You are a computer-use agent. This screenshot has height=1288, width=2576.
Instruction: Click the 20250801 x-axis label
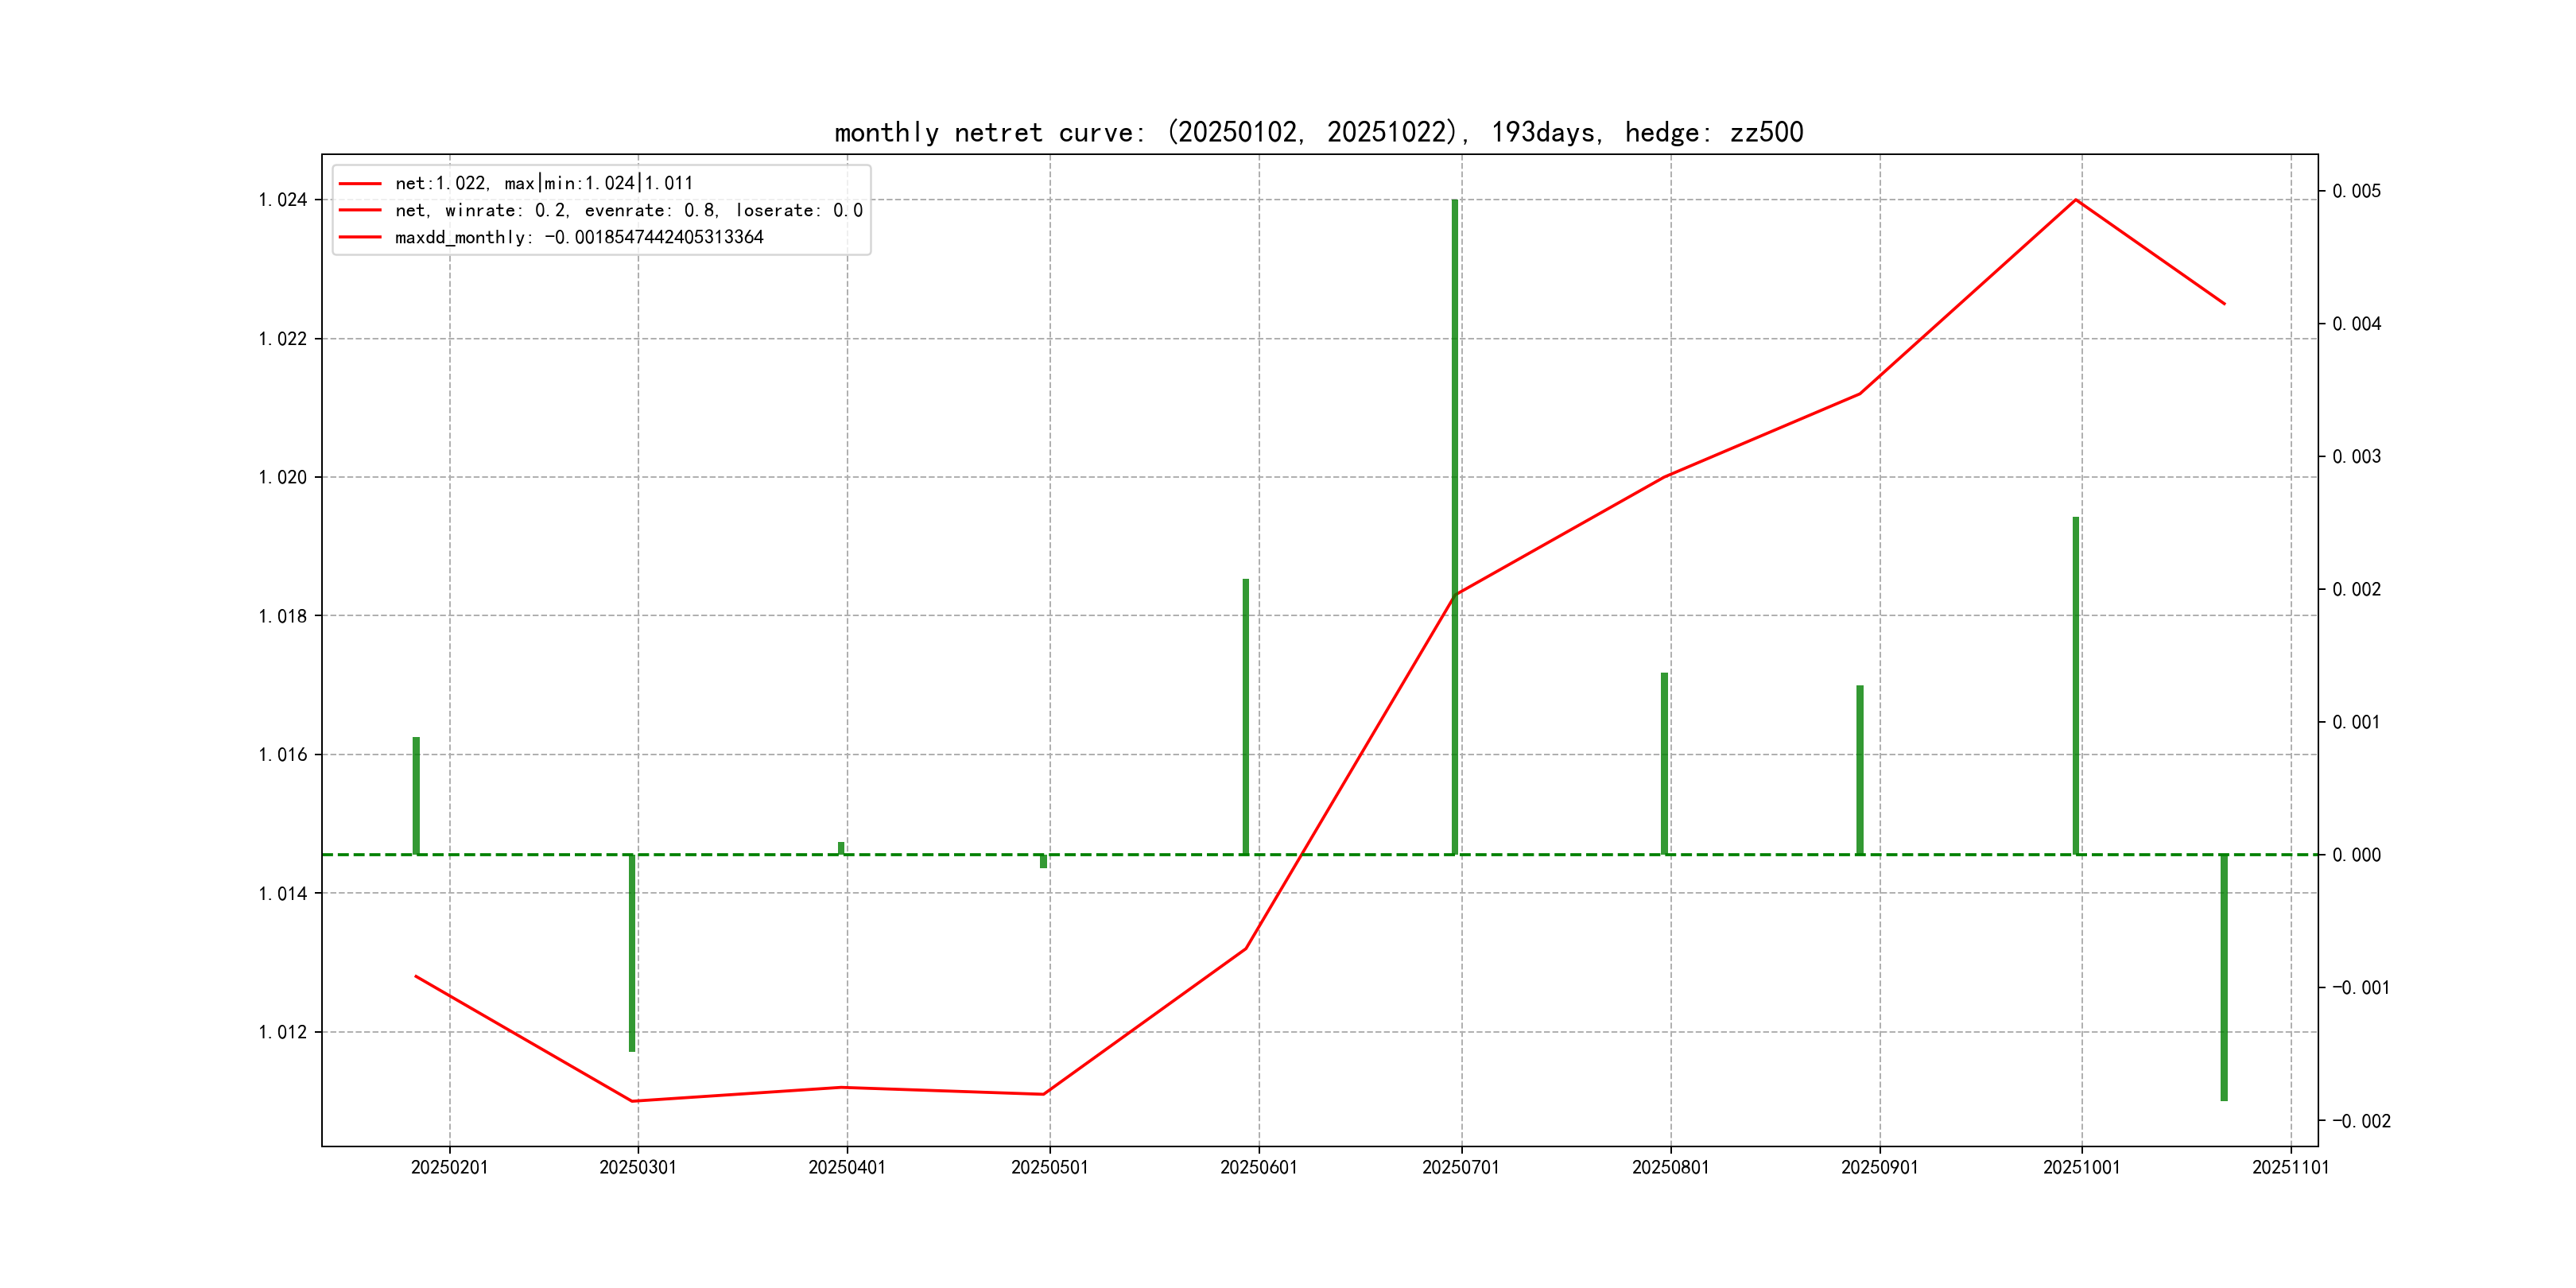(x=1670, y=1167)
